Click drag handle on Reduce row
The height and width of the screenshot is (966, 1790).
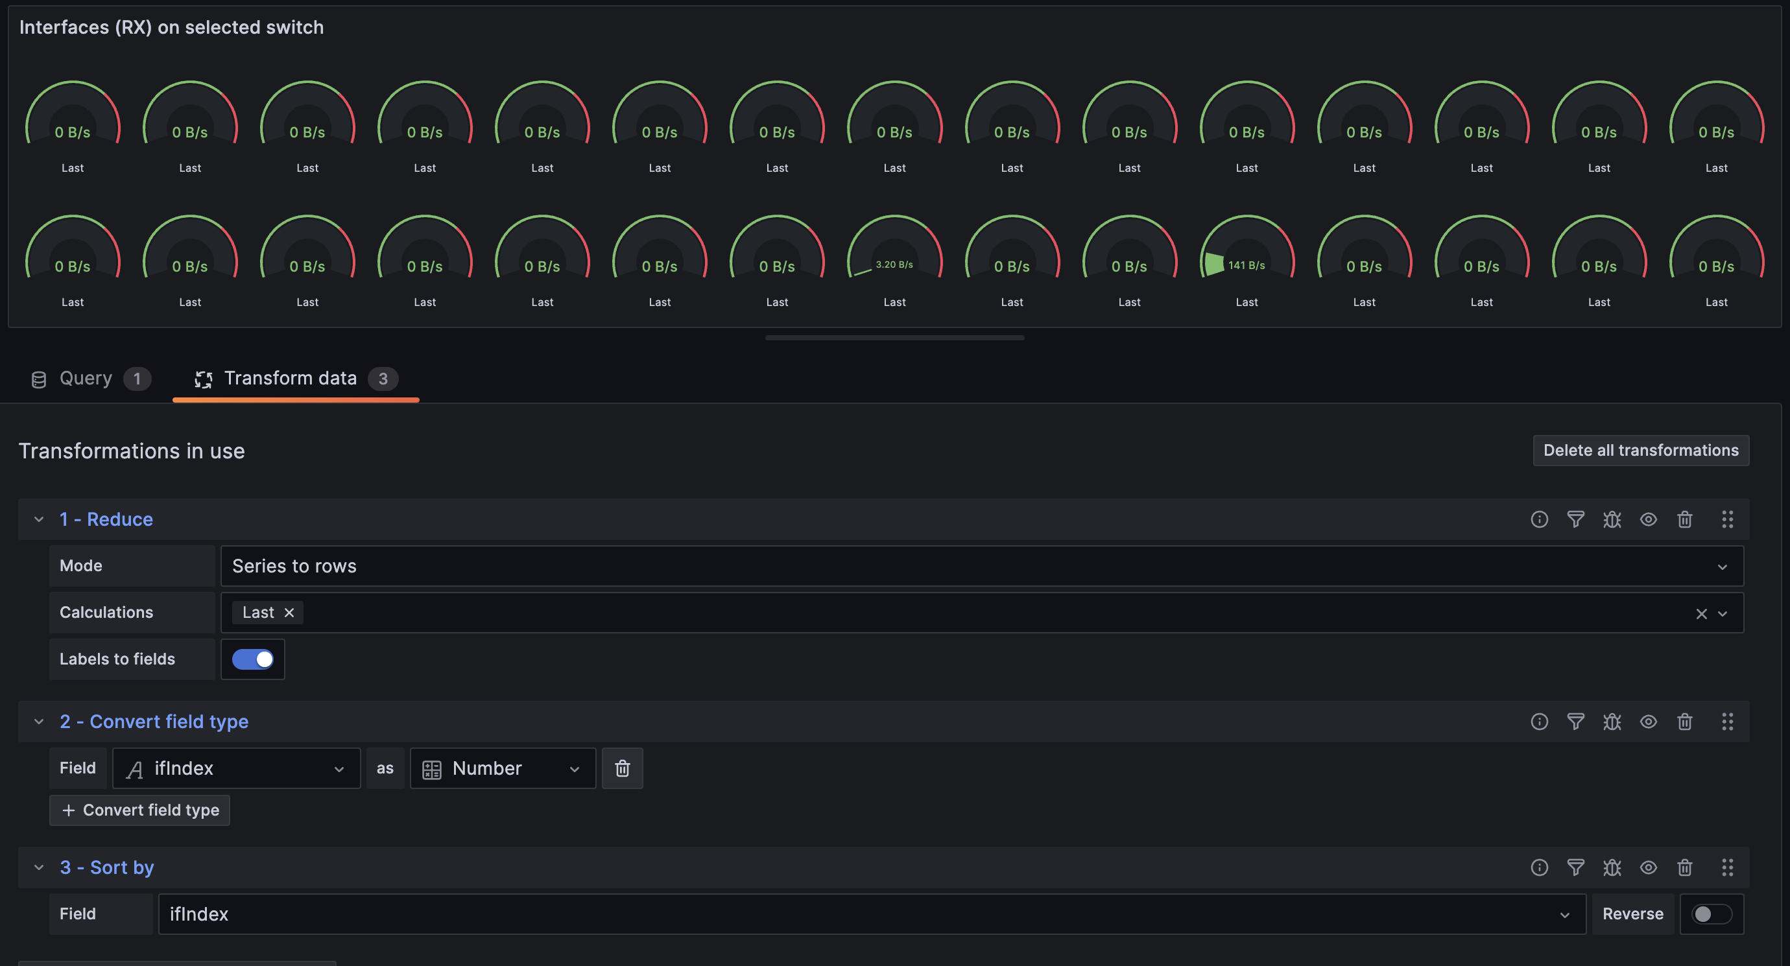[x=1726, y=519]
